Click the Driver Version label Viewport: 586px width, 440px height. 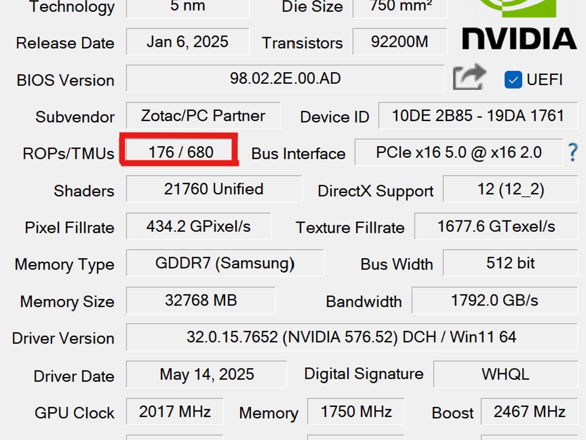point(63,338)
